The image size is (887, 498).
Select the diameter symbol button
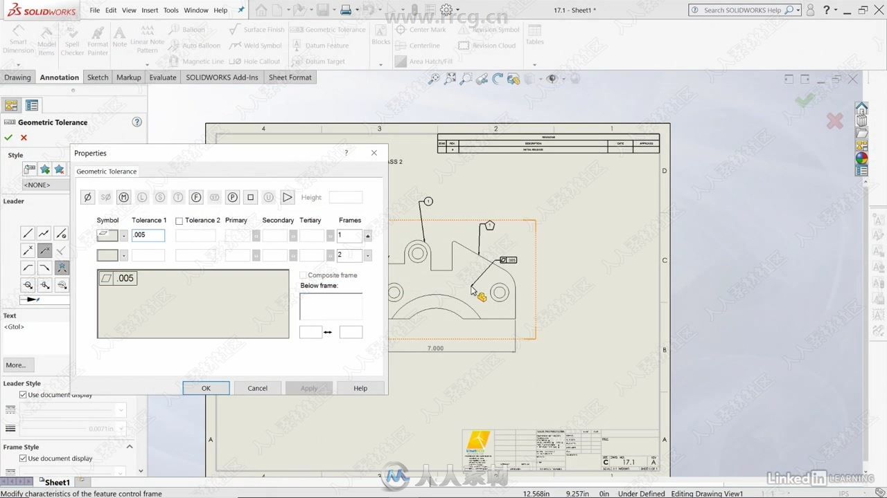87,197
